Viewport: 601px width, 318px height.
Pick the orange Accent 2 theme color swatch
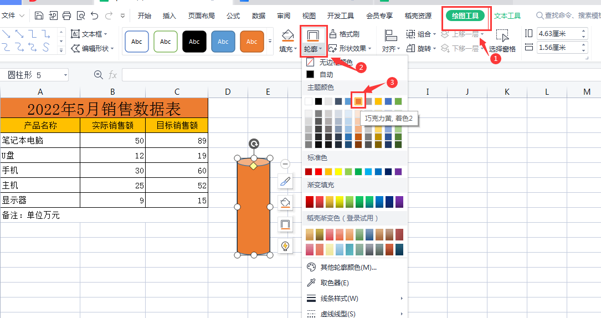point(358,101)
